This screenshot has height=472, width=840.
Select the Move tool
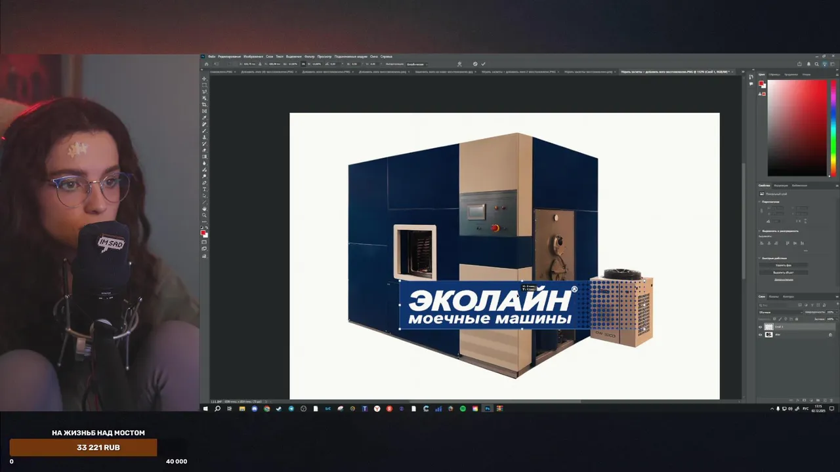tap(204, 79)
